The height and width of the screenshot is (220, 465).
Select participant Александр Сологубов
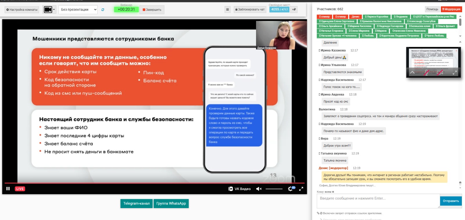(421, 21)
